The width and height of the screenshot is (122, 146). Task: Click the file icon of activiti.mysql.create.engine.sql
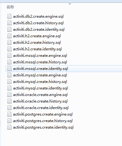point(9,75)
